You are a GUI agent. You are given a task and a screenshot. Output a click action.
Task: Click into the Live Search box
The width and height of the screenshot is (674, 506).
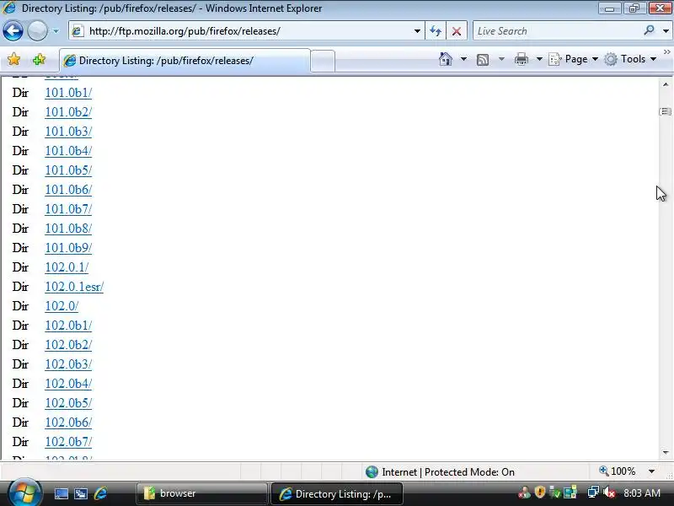coord(557,31)
